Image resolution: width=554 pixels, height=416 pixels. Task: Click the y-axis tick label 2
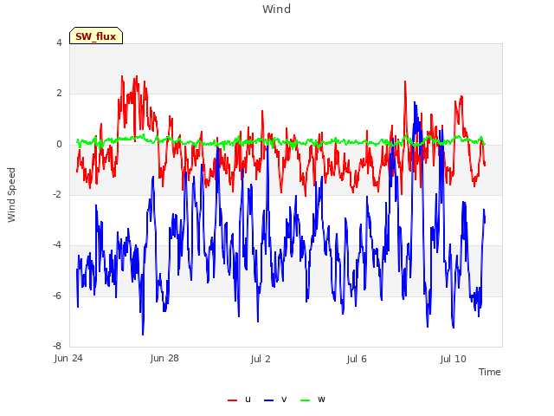tap(59, 94)
